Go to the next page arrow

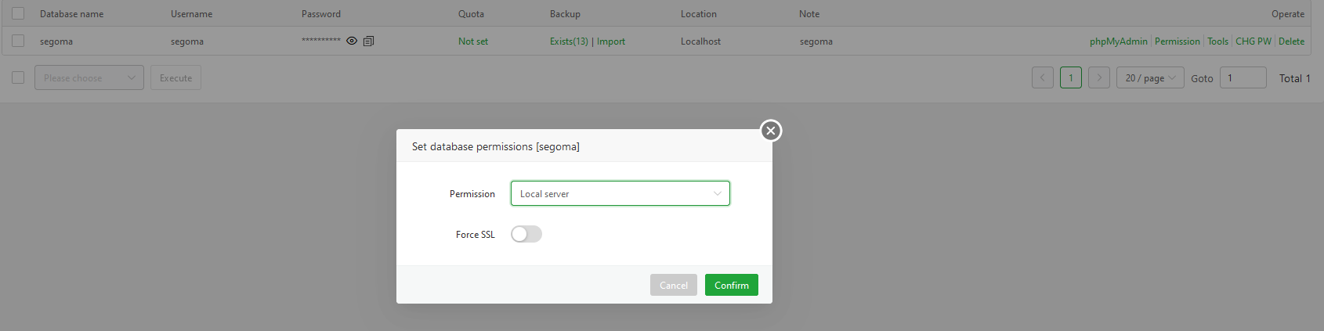click(x=1098, y=78)
